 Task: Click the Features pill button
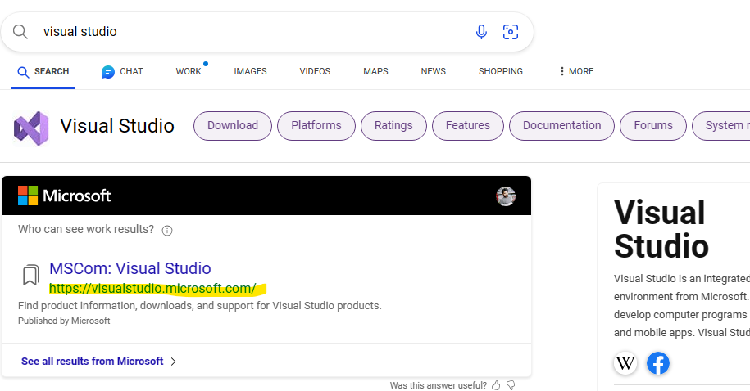[x=468, y=126]
